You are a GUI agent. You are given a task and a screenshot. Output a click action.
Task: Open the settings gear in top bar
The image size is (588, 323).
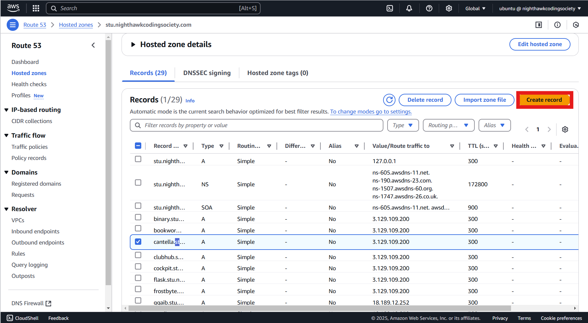click(449, 8)
